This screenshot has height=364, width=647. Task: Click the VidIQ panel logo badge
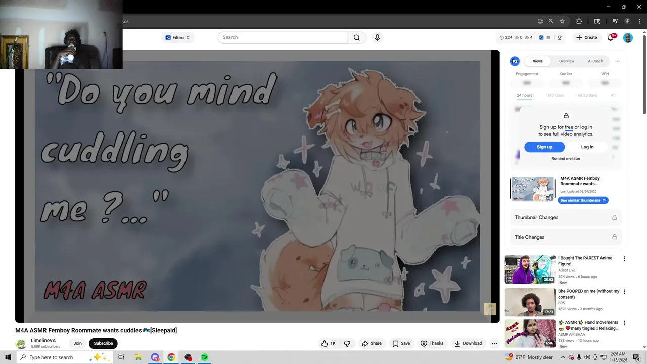click(x=515, y=61)
